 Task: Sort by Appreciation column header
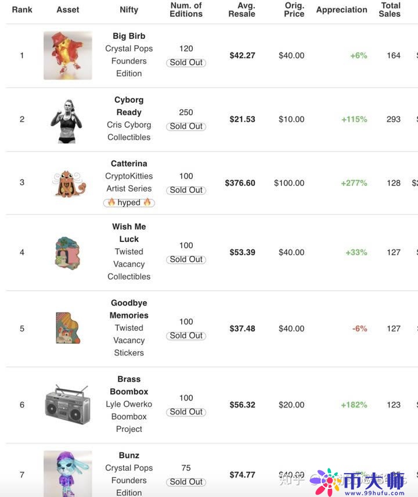(341, 10)
